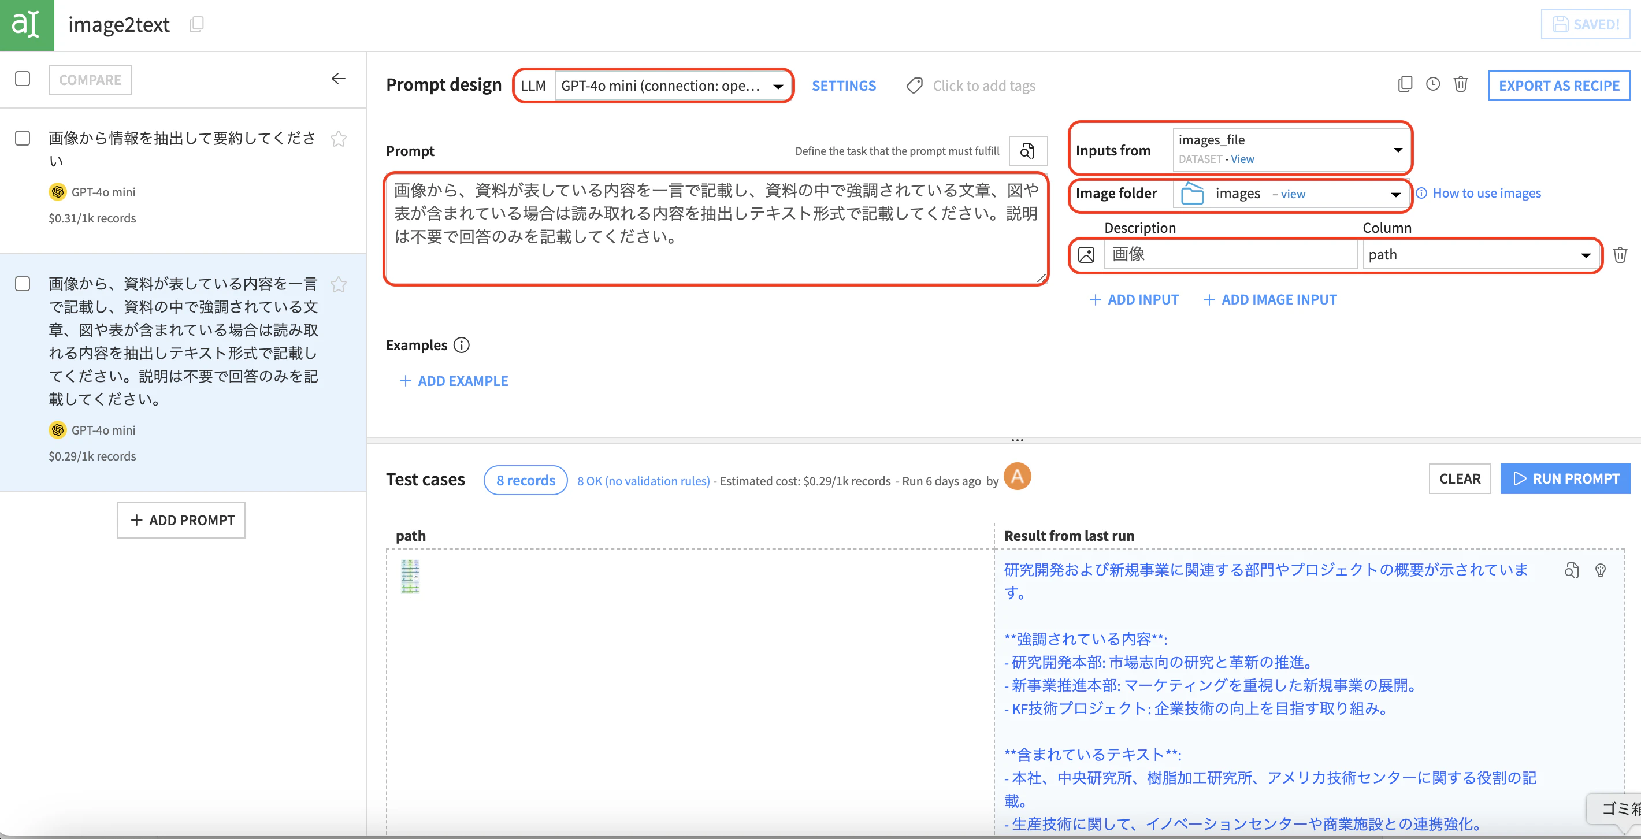Screen dimensions: 1641x839
Task: Click How to use images info link
Action: [x=1479, y=193]
